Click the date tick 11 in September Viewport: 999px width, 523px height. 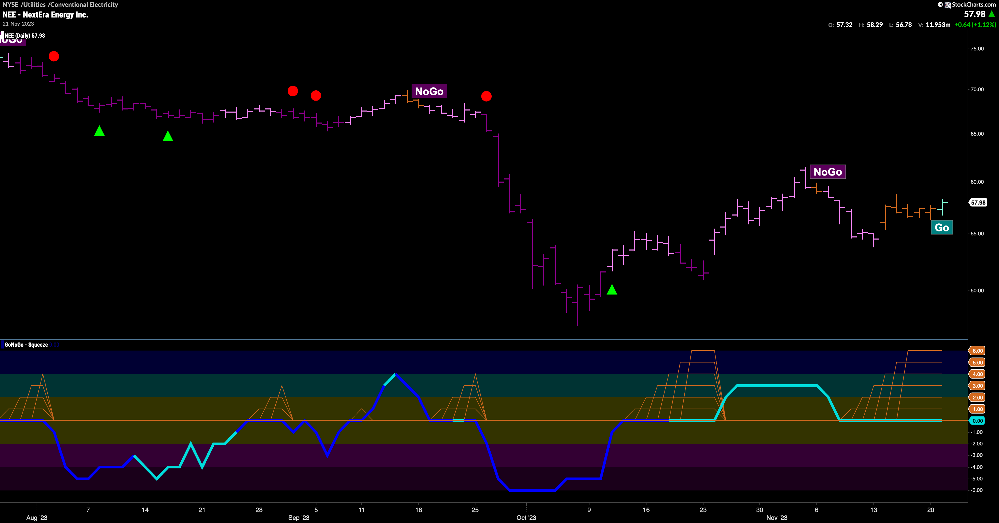pyautogui.click(x=361, y=510)
